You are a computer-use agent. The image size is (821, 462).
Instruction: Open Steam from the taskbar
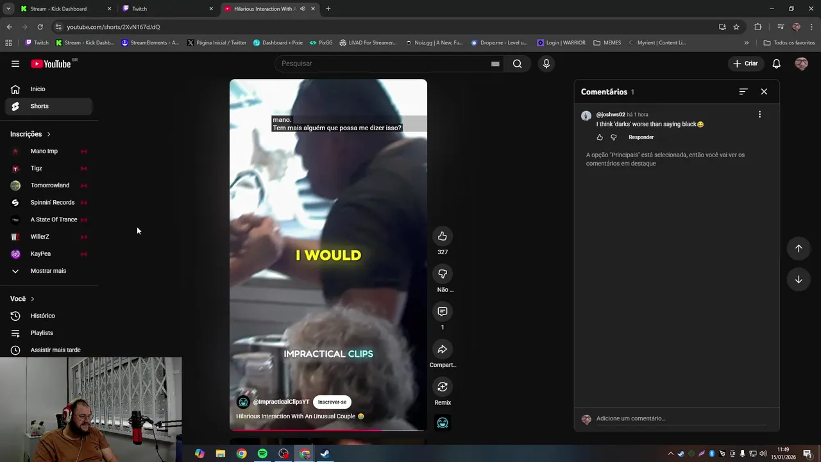coord(325,454)
